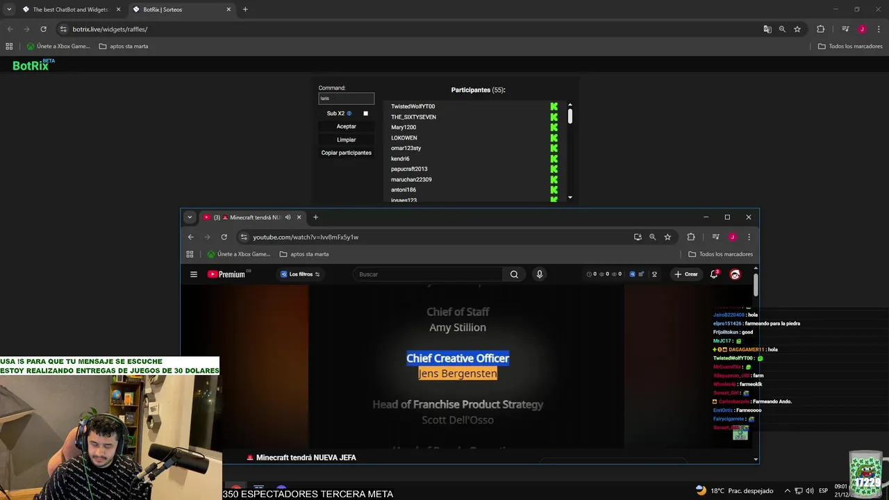Open the YouTube Crear button
The image size is (889, 500).
point(686,274)
